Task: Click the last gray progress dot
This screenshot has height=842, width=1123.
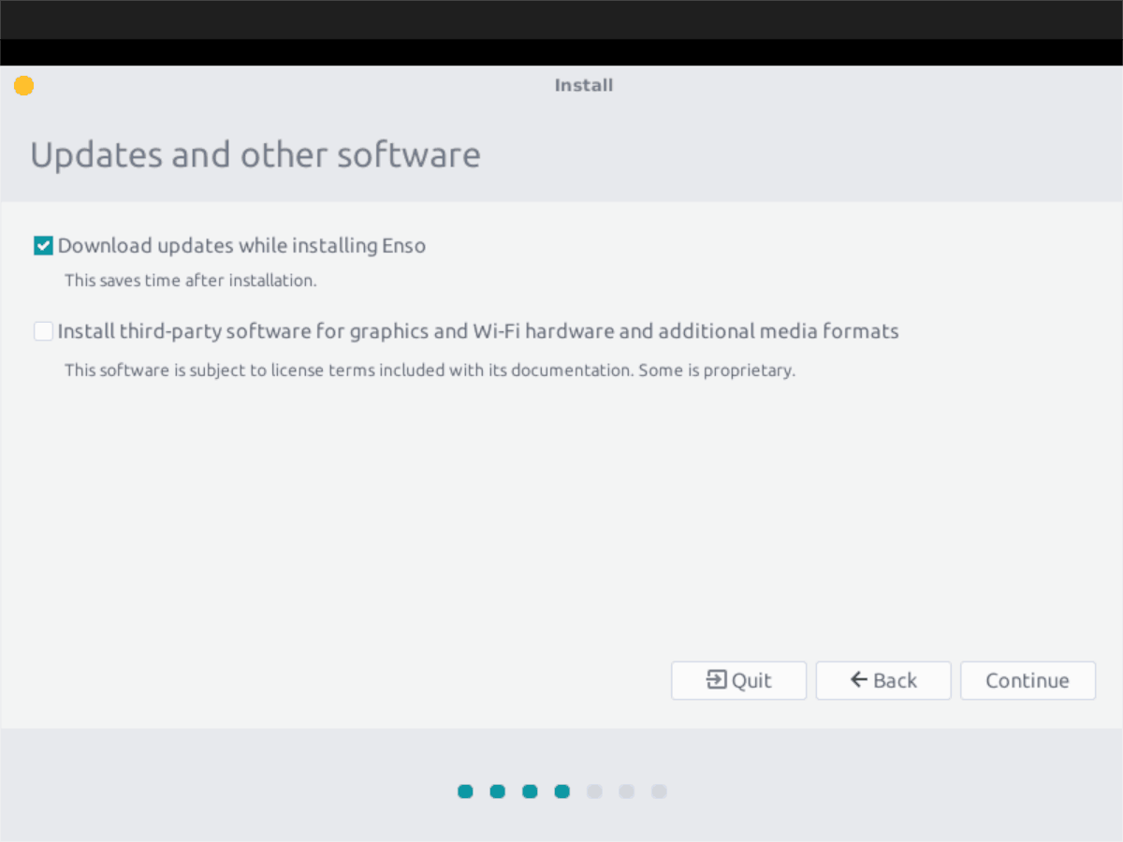Action: click(659, 791)
